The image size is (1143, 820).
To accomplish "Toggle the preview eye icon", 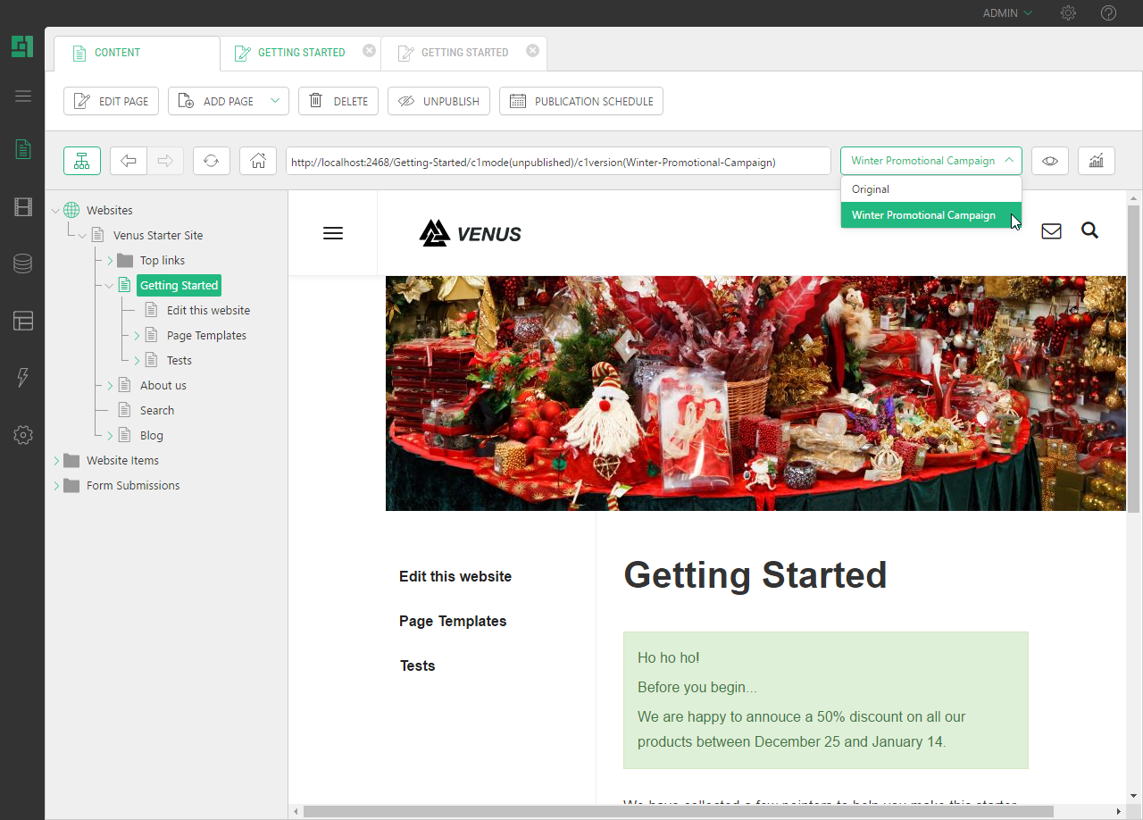I will tap(1049, 161).
